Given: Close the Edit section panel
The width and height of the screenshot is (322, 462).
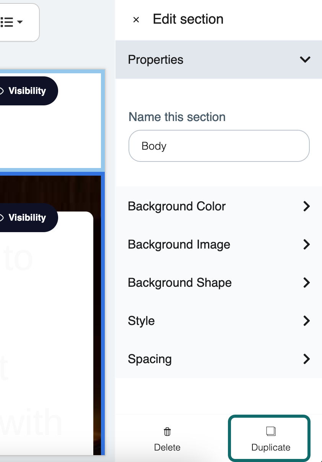Looking at the screenshot, I should (x=136, y=20).
